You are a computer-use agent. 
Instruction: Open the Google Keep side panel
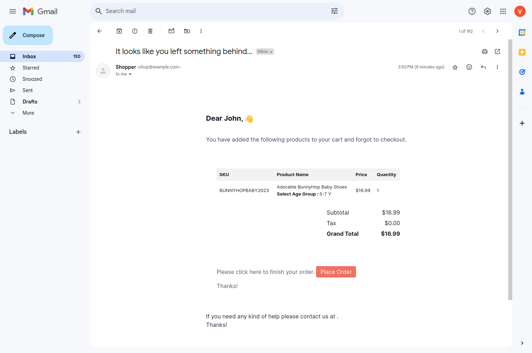[x=522, y=52]
